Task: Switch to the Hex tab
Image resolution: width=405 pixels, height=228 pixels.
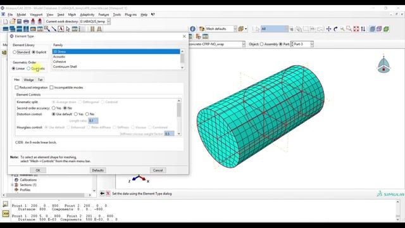Action: click(17, 80)
